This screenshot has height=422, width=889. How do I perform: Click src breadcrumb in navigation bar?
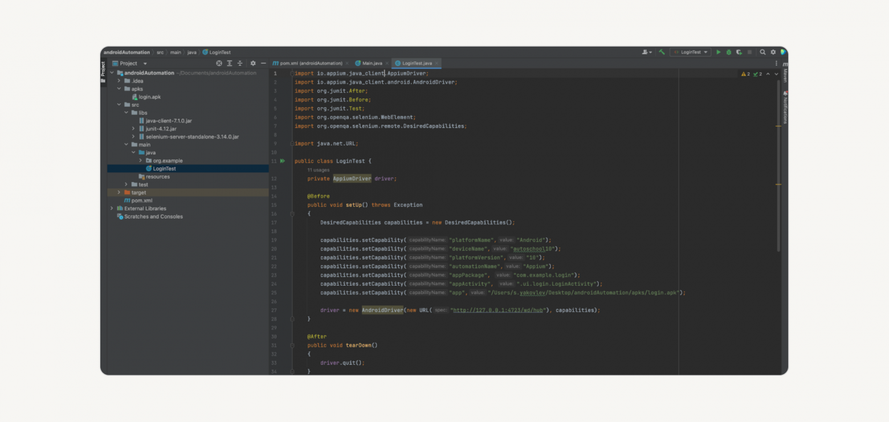[x=160, y=52]
